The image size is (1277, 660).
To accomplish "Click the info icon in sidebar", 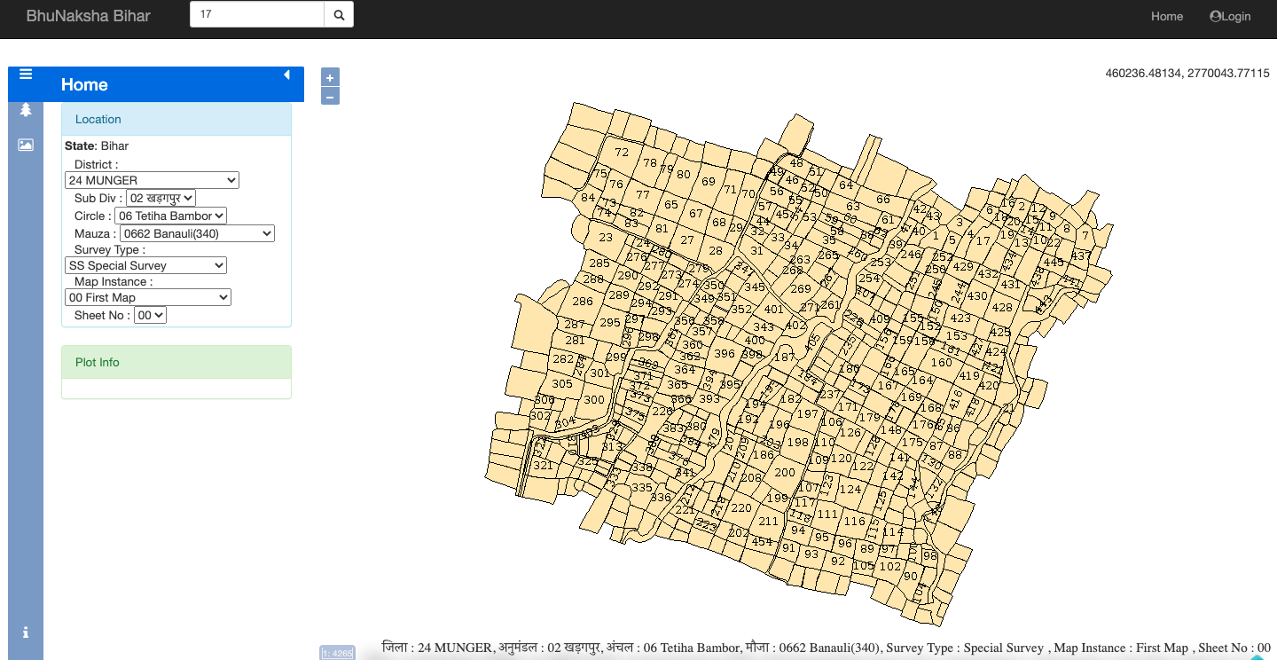I will 26,632.
